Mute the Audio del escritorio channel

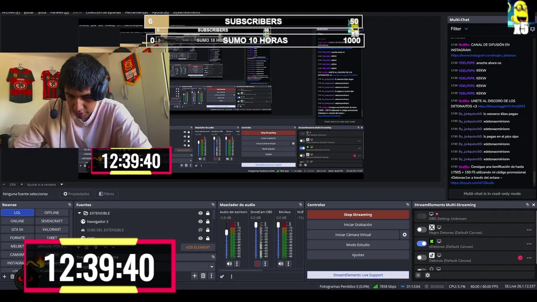229,264
